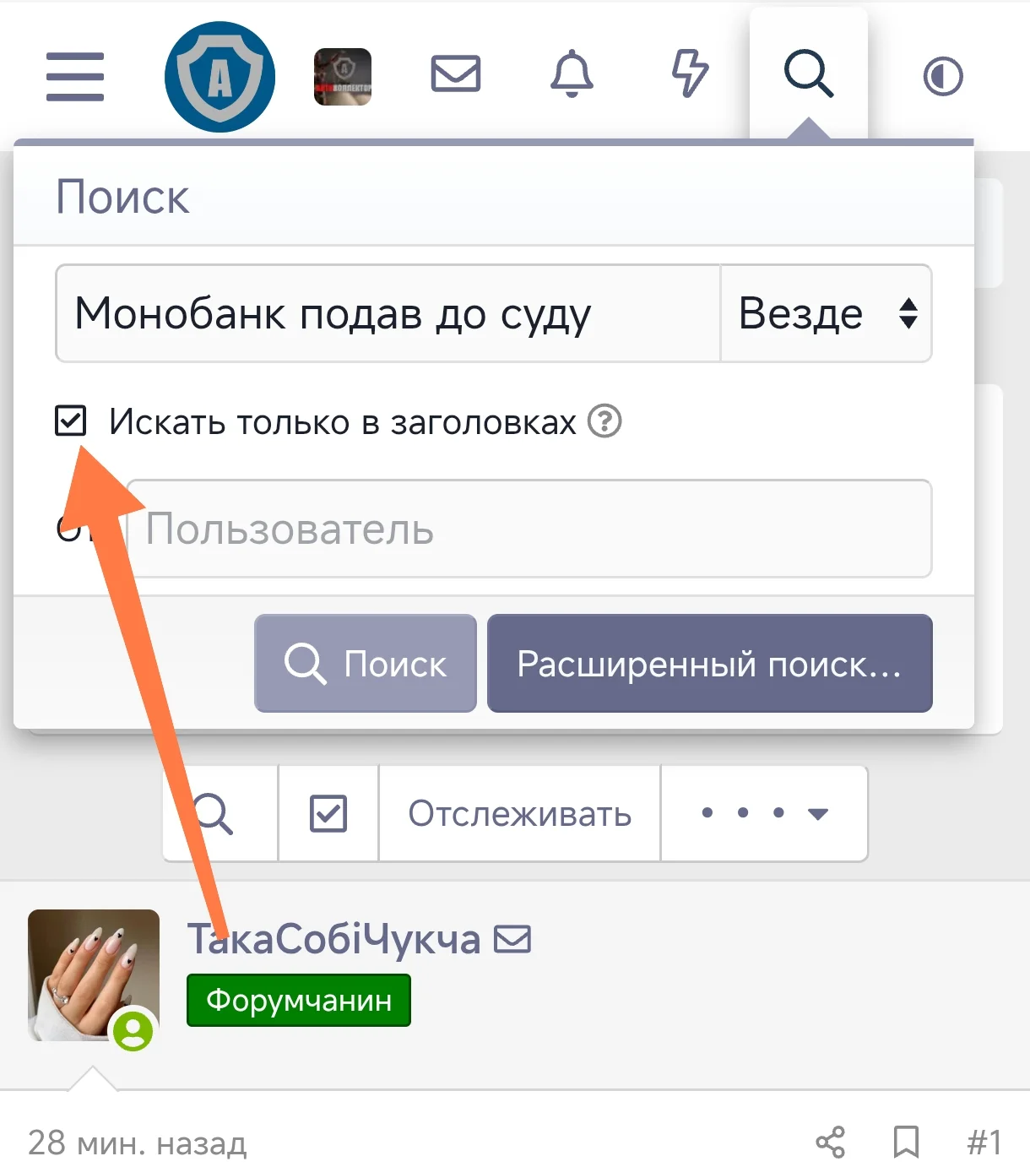The height and width of the screenshot is (1167, 1030).
Task: Open notifications via bell icon
Action: (573, 75)
